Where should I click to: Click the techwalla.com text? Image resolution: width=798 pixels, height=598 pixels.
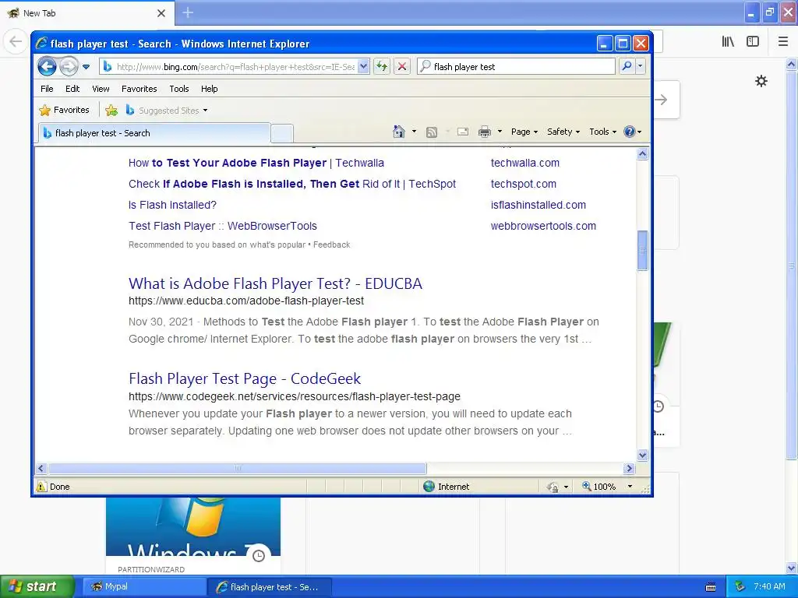(x=524, y=163)
